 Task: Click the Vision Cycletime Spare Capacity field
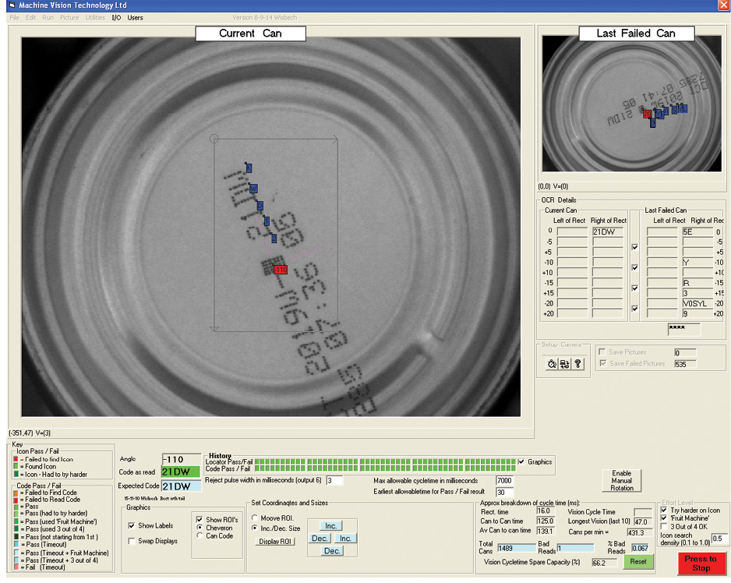[602, 563]
